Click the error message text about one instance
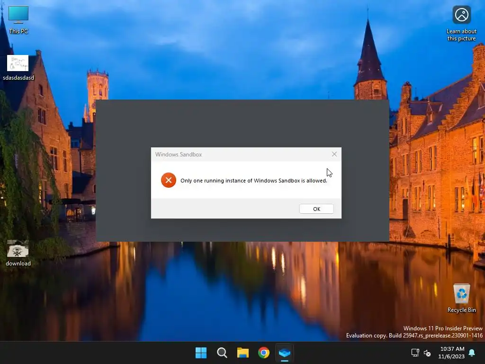The height and width of the screenshot is (364, 485). tap(254, 181)
